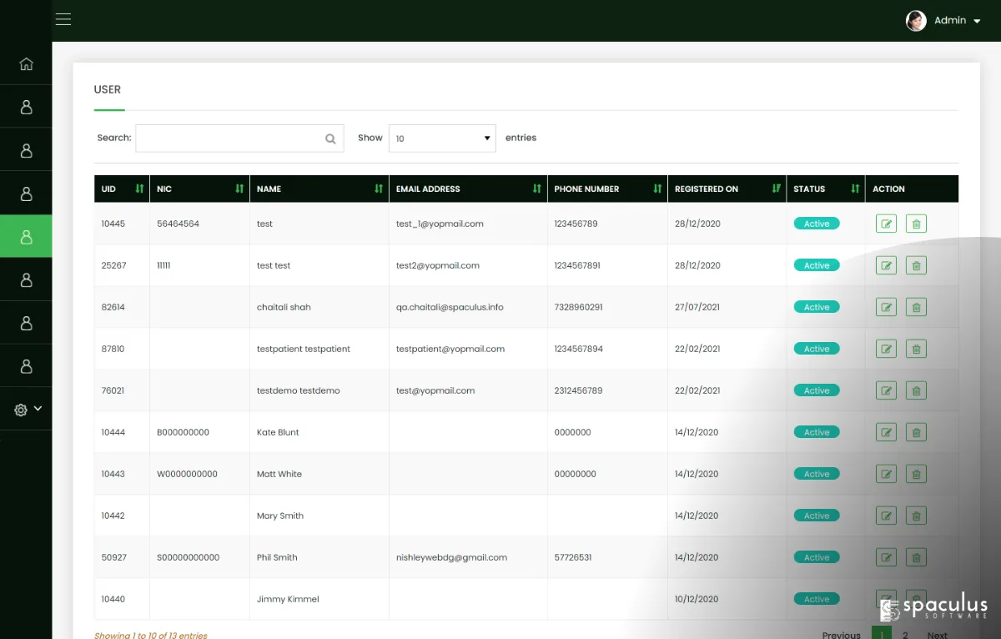Sort the table by UID column arrows
Screen dimensions: 1001x639
[139, 189]
